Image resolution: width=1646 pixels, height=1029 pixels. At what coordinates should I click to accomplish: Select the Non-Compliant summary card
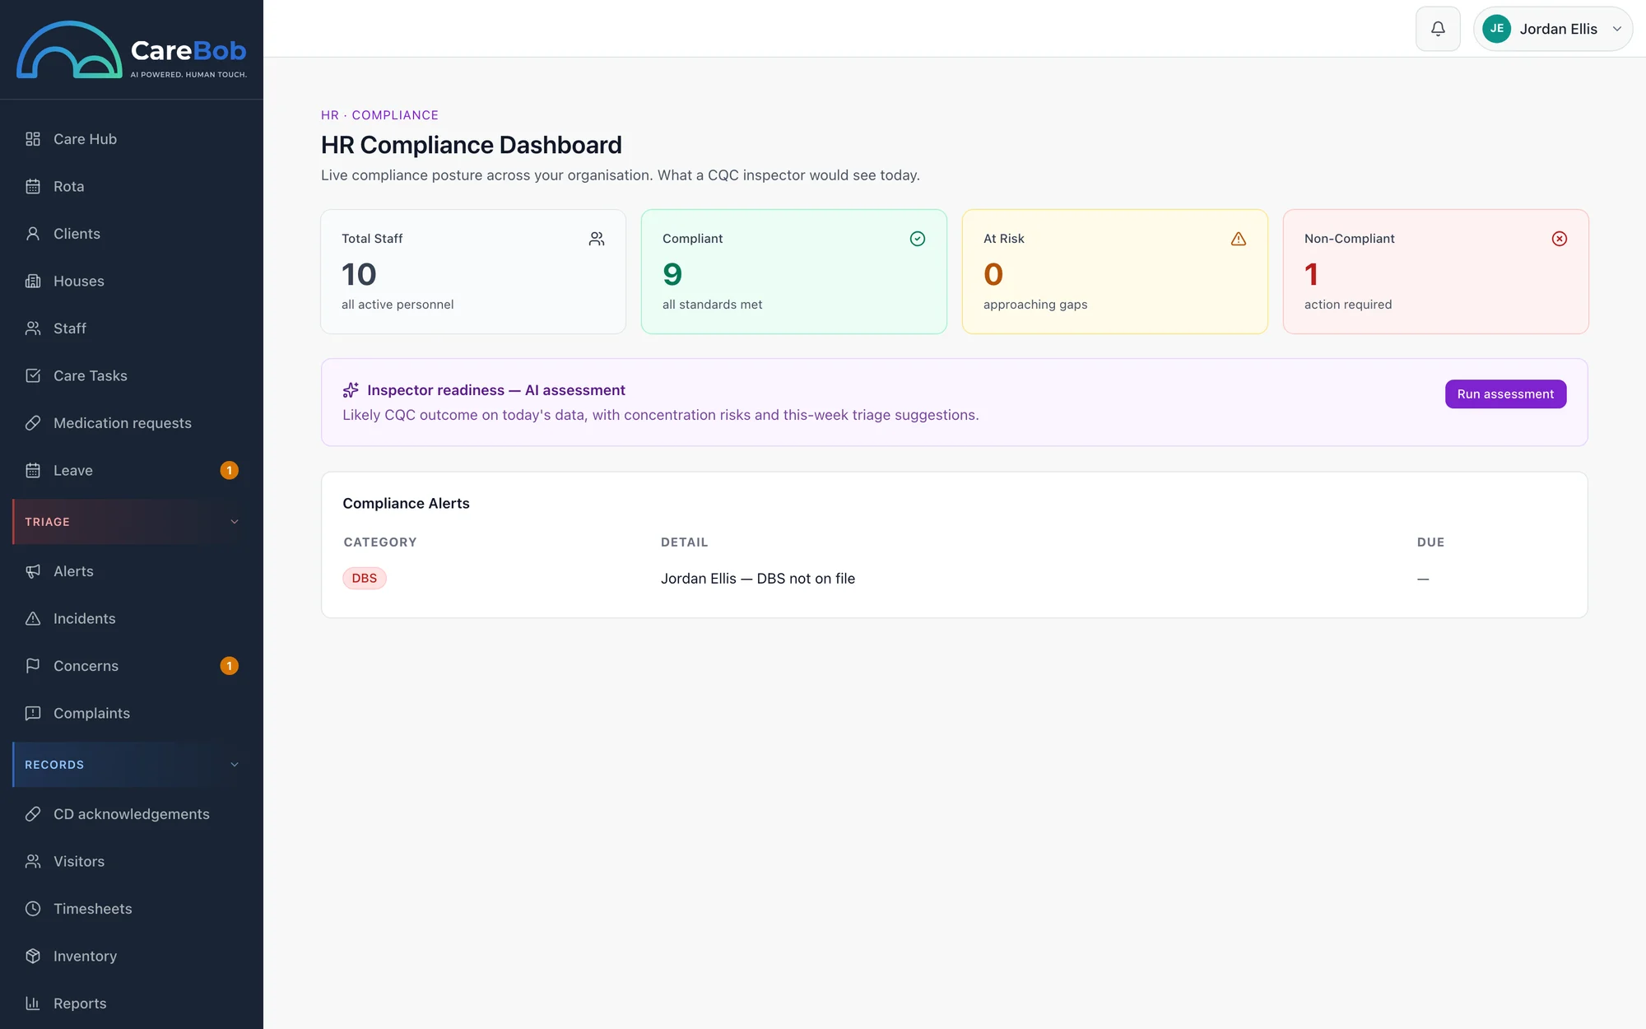click(1436, 272)
